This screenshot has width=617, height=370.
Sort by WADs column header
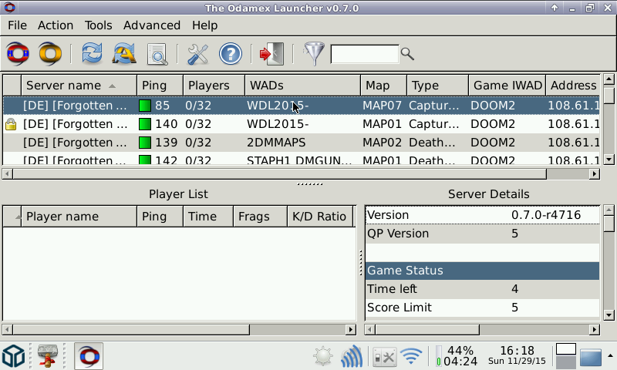pyautogui.click(x=302, y=86)
